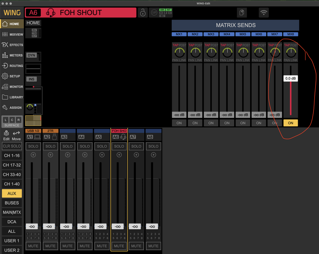Select the BUSES layer
This screenshot has height=254, width=319.
(x=12, y=203)
